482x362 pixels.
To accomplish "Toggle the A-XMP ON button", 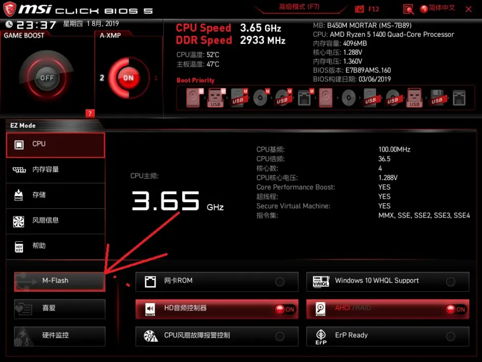I will 128,78.
